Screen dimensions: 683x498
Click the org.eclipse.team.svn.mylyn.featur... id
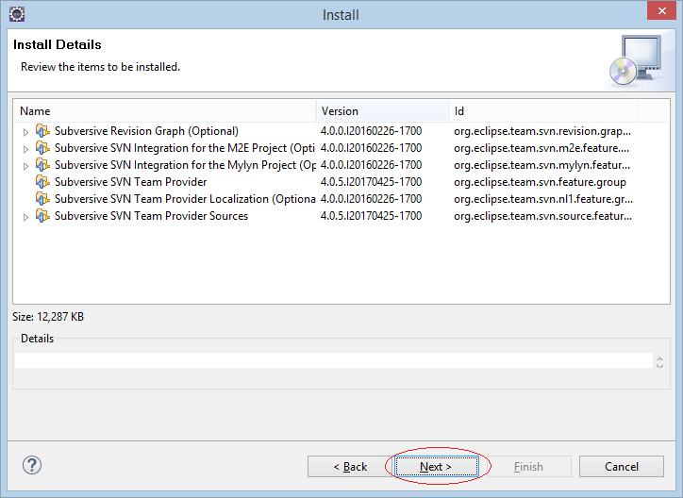pos(541,165)
